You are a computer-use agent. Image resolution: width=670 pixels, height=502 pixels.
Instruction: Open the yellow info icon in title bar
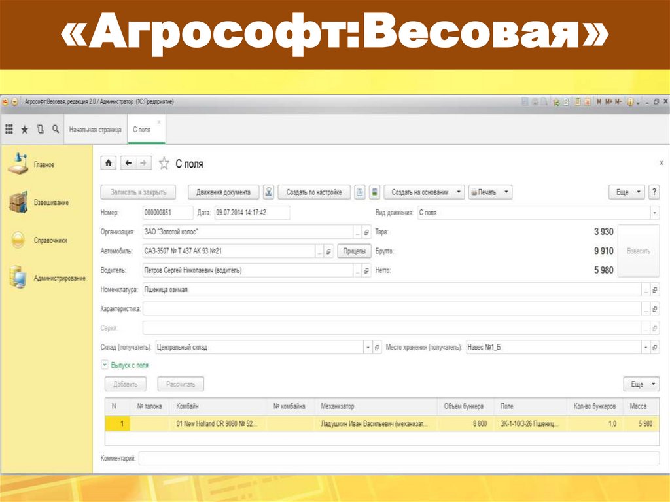coord(630,102)
